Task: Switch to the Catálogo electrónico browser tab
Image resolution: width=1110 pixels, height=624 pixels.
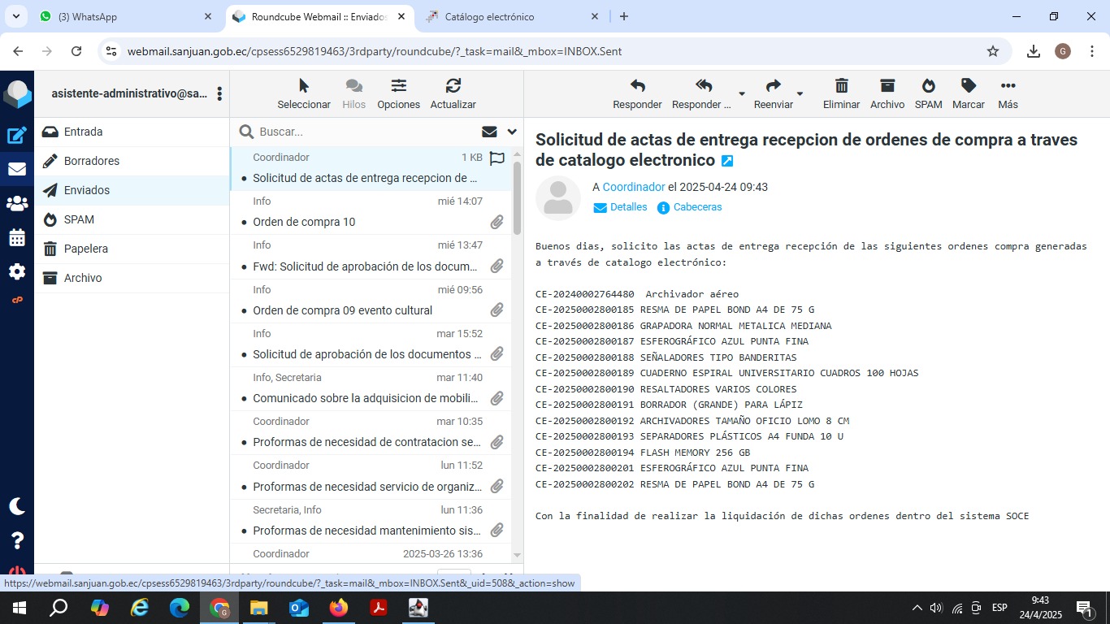Action: point(489,16)
